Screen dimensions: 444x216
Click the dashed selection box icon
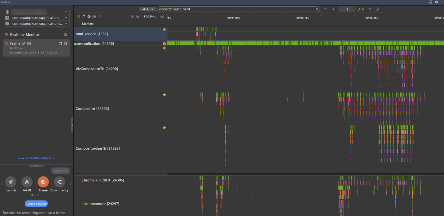pos(94,16)
